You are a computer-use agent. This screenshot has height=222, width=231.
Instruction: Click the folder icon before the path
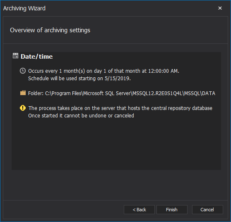click(x=23, y=93)
